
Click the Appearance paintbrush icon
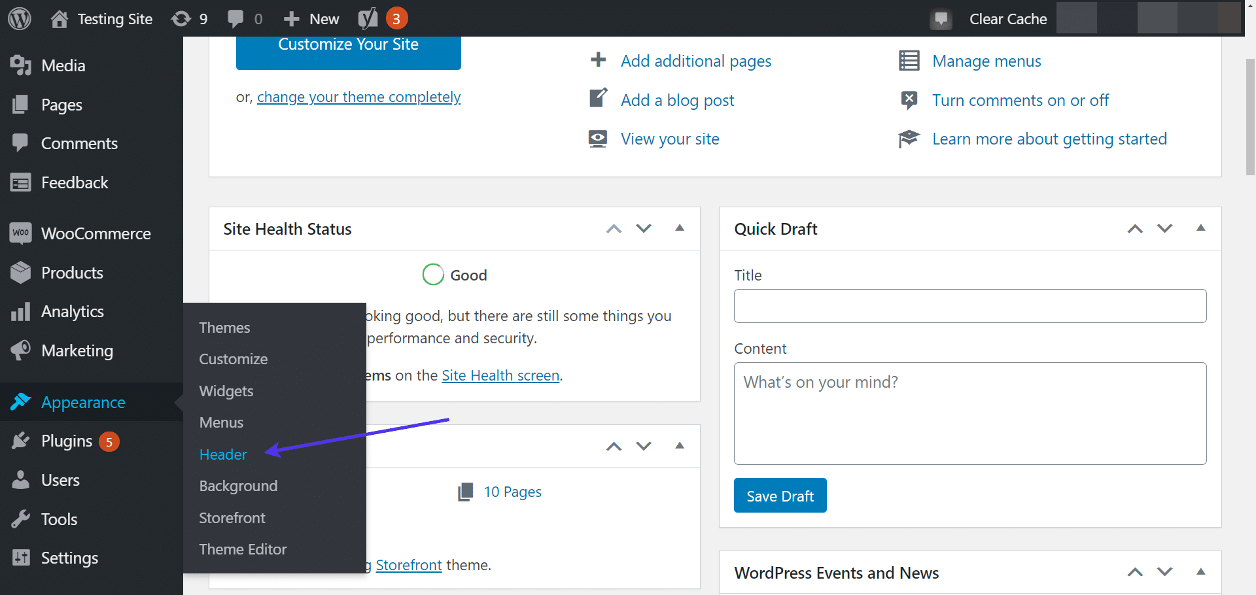pos(20,402)
